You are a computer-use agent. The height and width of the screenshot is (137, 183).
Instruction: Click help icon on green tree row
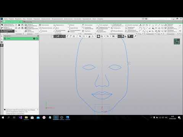tap(34, 38)
